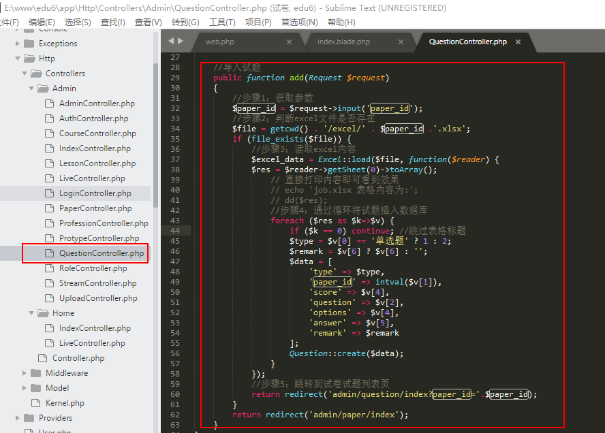Click the file icon beside Kernel.php
This screenshot has height=433, width=605.
point(35,403)
